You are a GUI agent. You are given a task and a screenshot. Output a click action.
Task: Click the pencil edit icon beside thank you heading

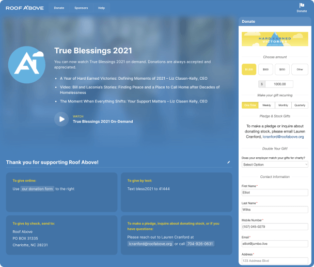coord(228,162)
